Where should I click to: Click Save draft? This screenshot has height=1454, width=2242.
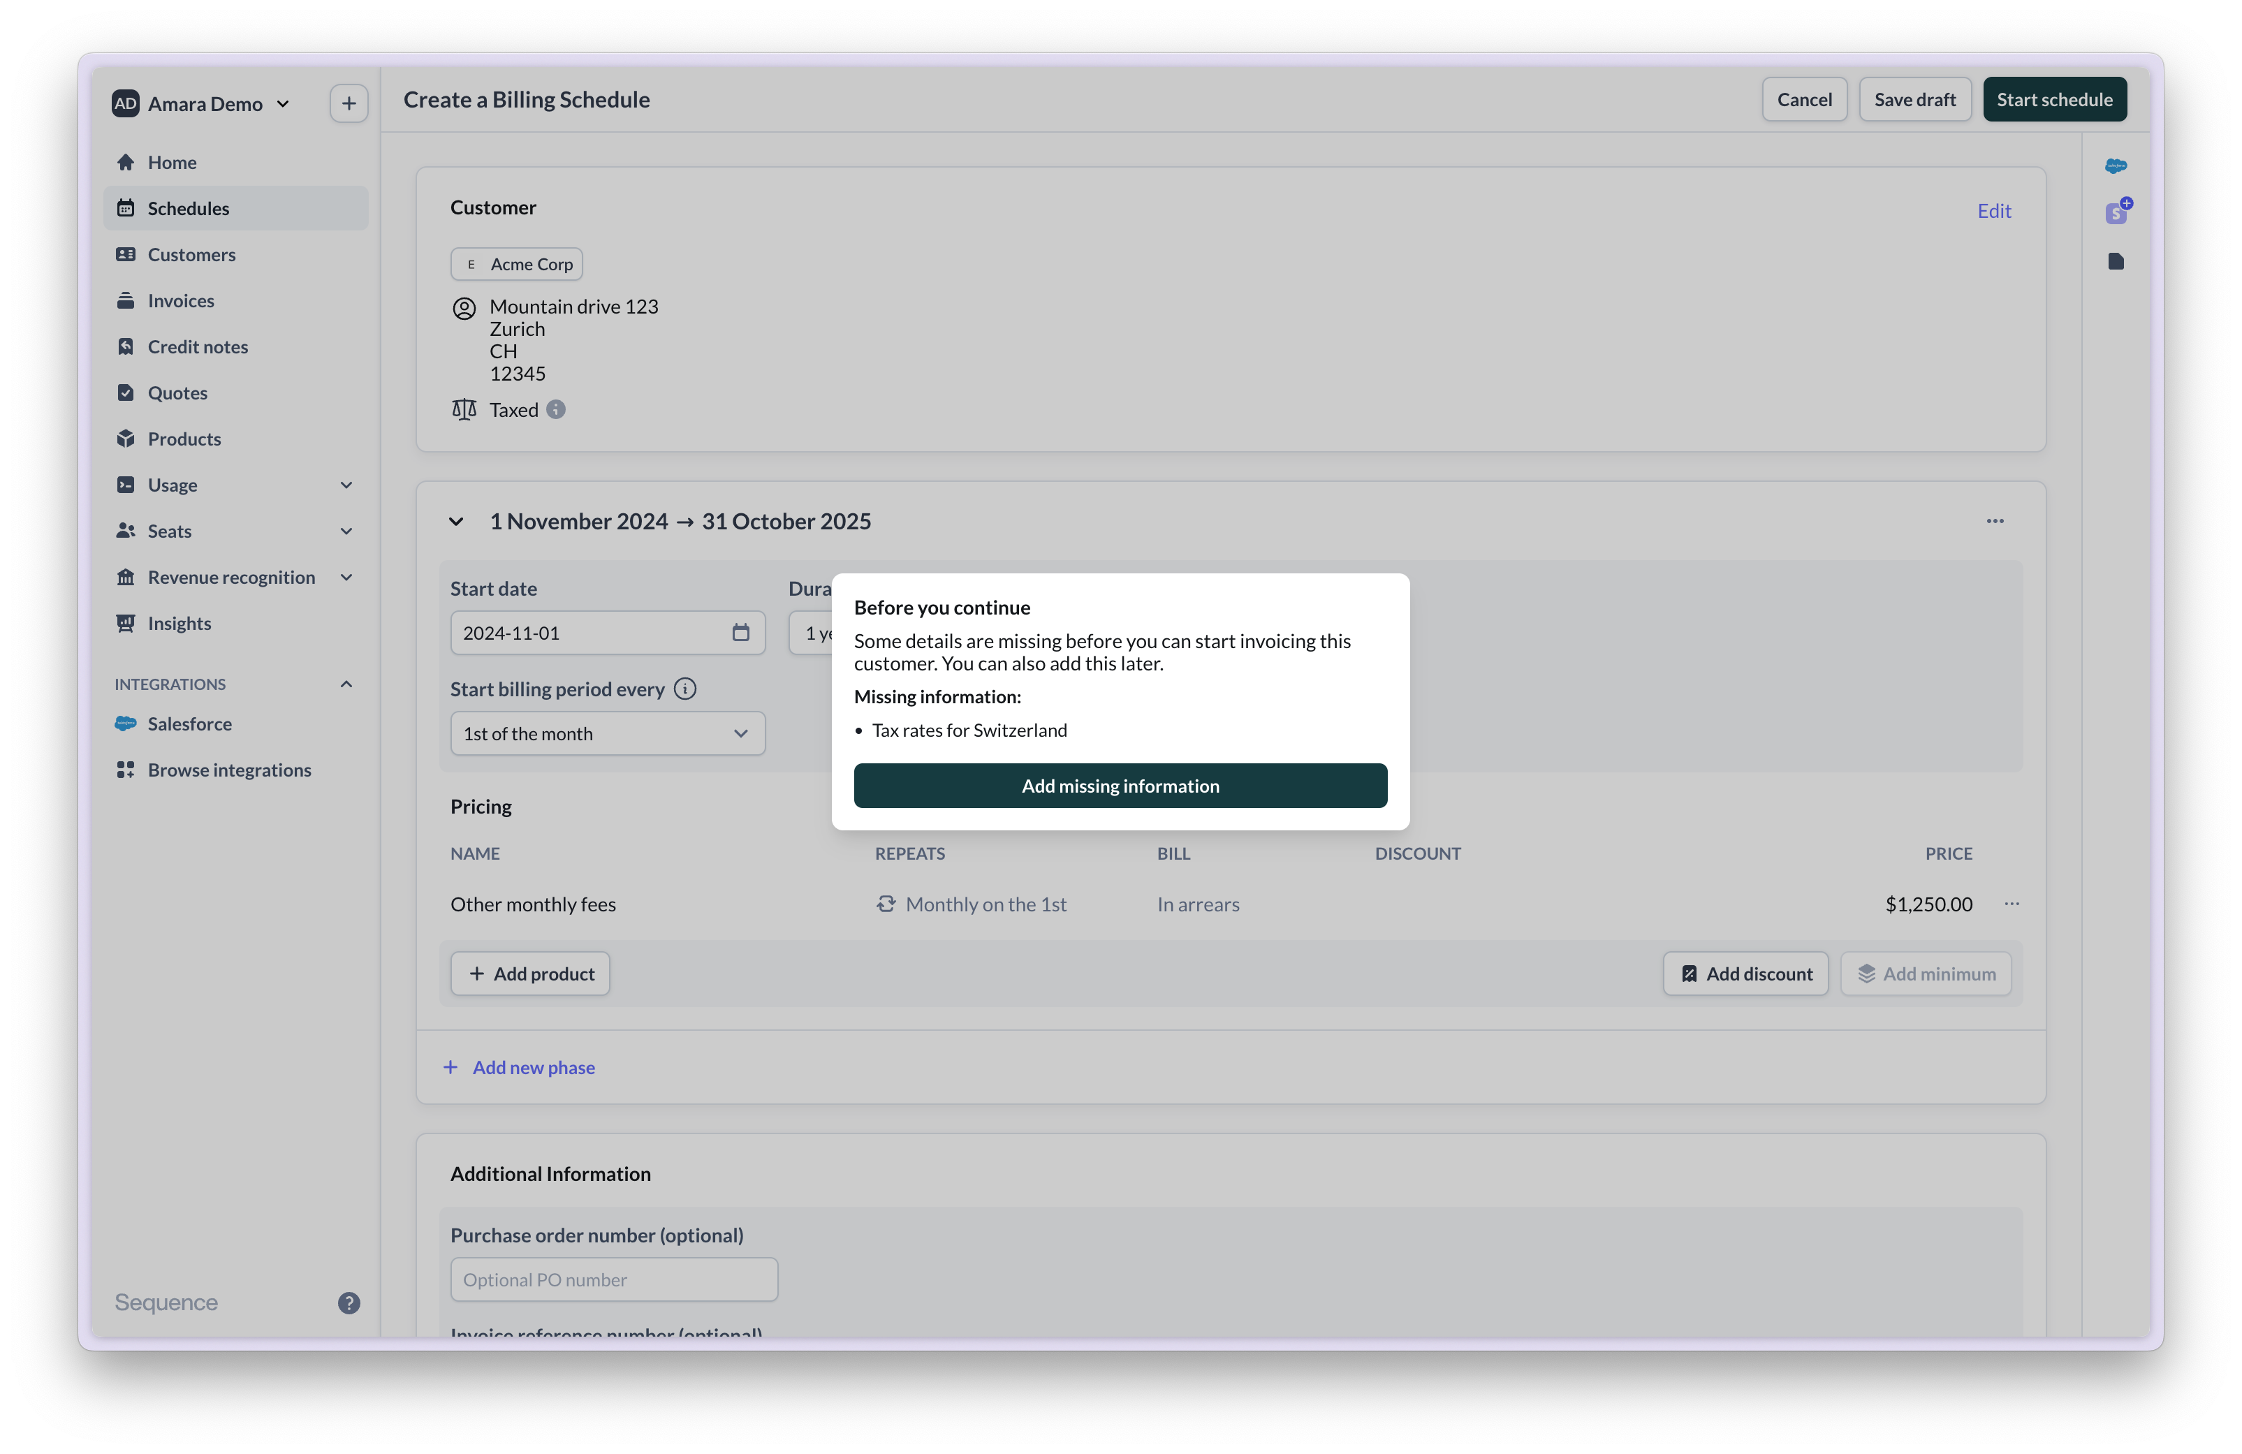(x=1914, y=99)
